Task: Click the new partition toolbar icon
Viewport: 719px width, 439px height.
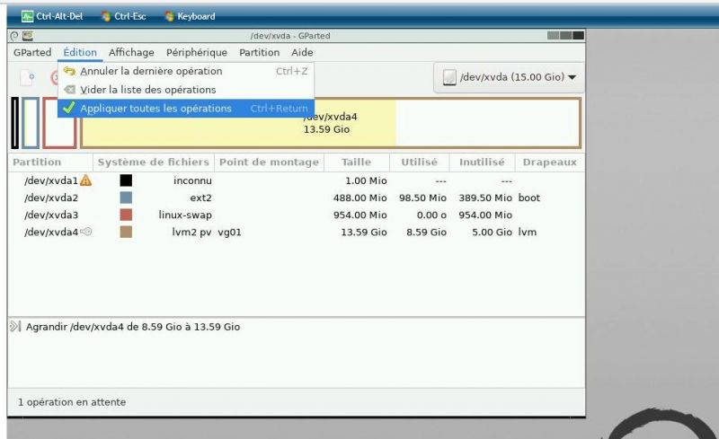Action: pos(27,77)
